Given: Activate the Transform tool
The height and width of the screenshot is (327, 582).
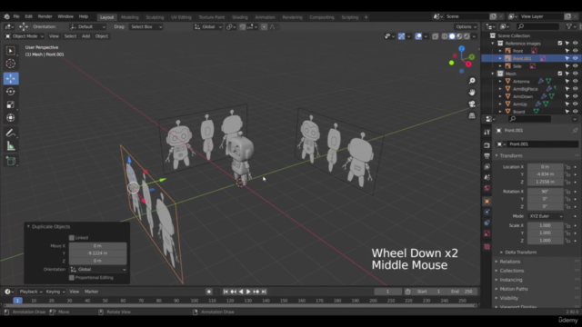Looking at the screenshot, I should point(10,117).
